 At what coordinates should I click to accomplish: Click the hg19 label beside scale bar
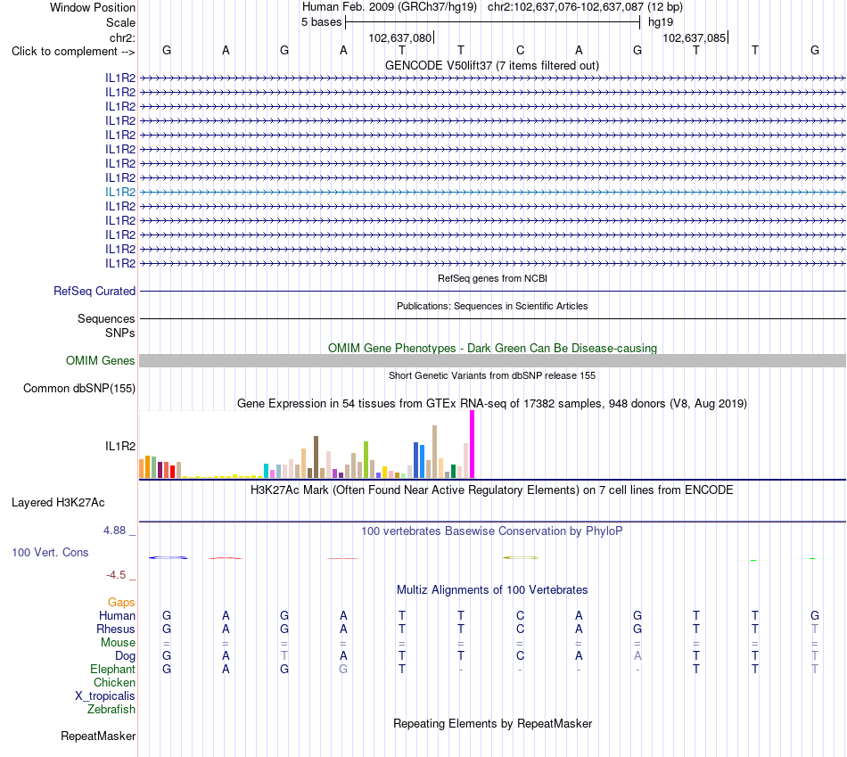[x=661, y=22]
